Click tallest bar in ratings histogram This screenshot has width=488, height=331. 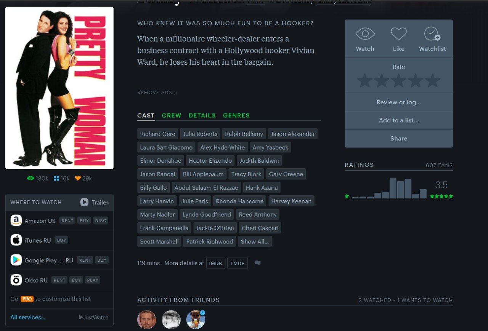393,188
